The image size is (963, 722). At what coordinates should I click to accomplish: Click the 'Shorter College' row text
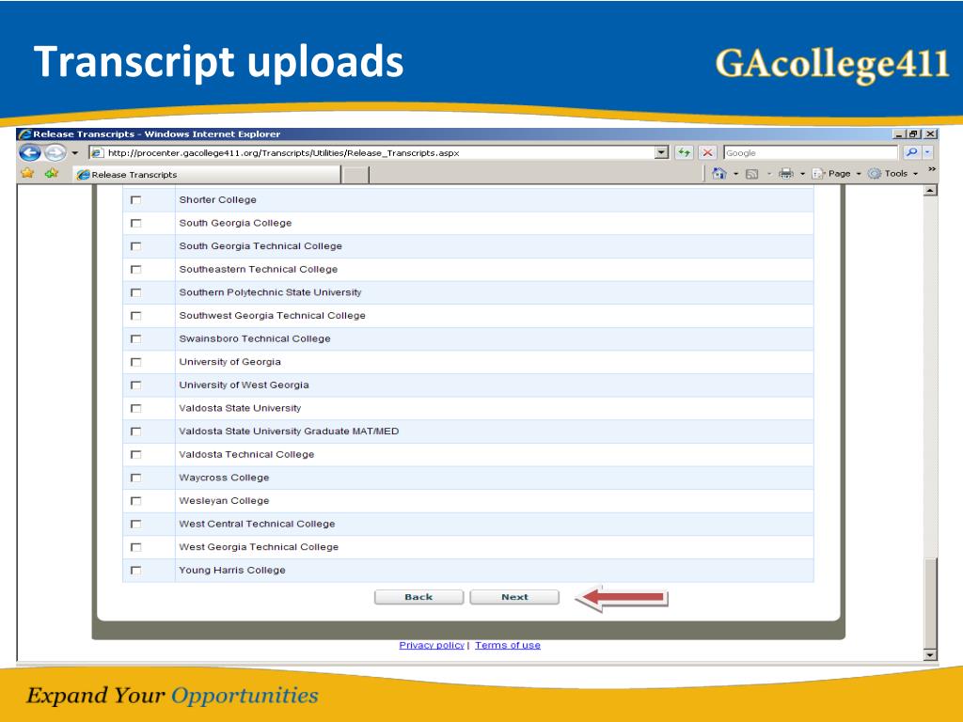[217, 199]
